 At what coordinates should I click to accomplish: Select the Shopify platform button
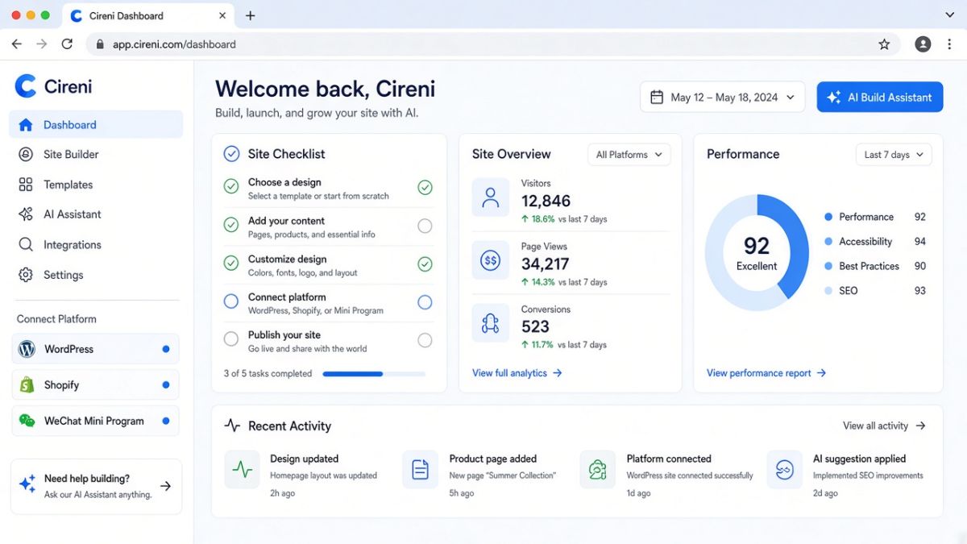pos(95,384)
